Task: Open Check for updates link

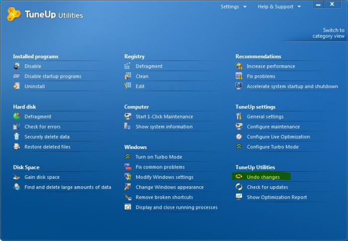Action: (x=267, y=187)
